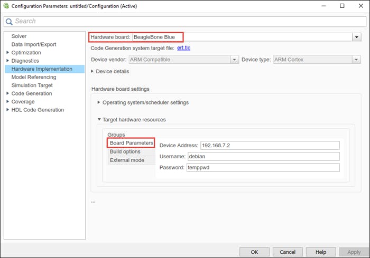Click the Configuration Parameters window icon
Screen dimensions: 370x258
coord(6,6)
